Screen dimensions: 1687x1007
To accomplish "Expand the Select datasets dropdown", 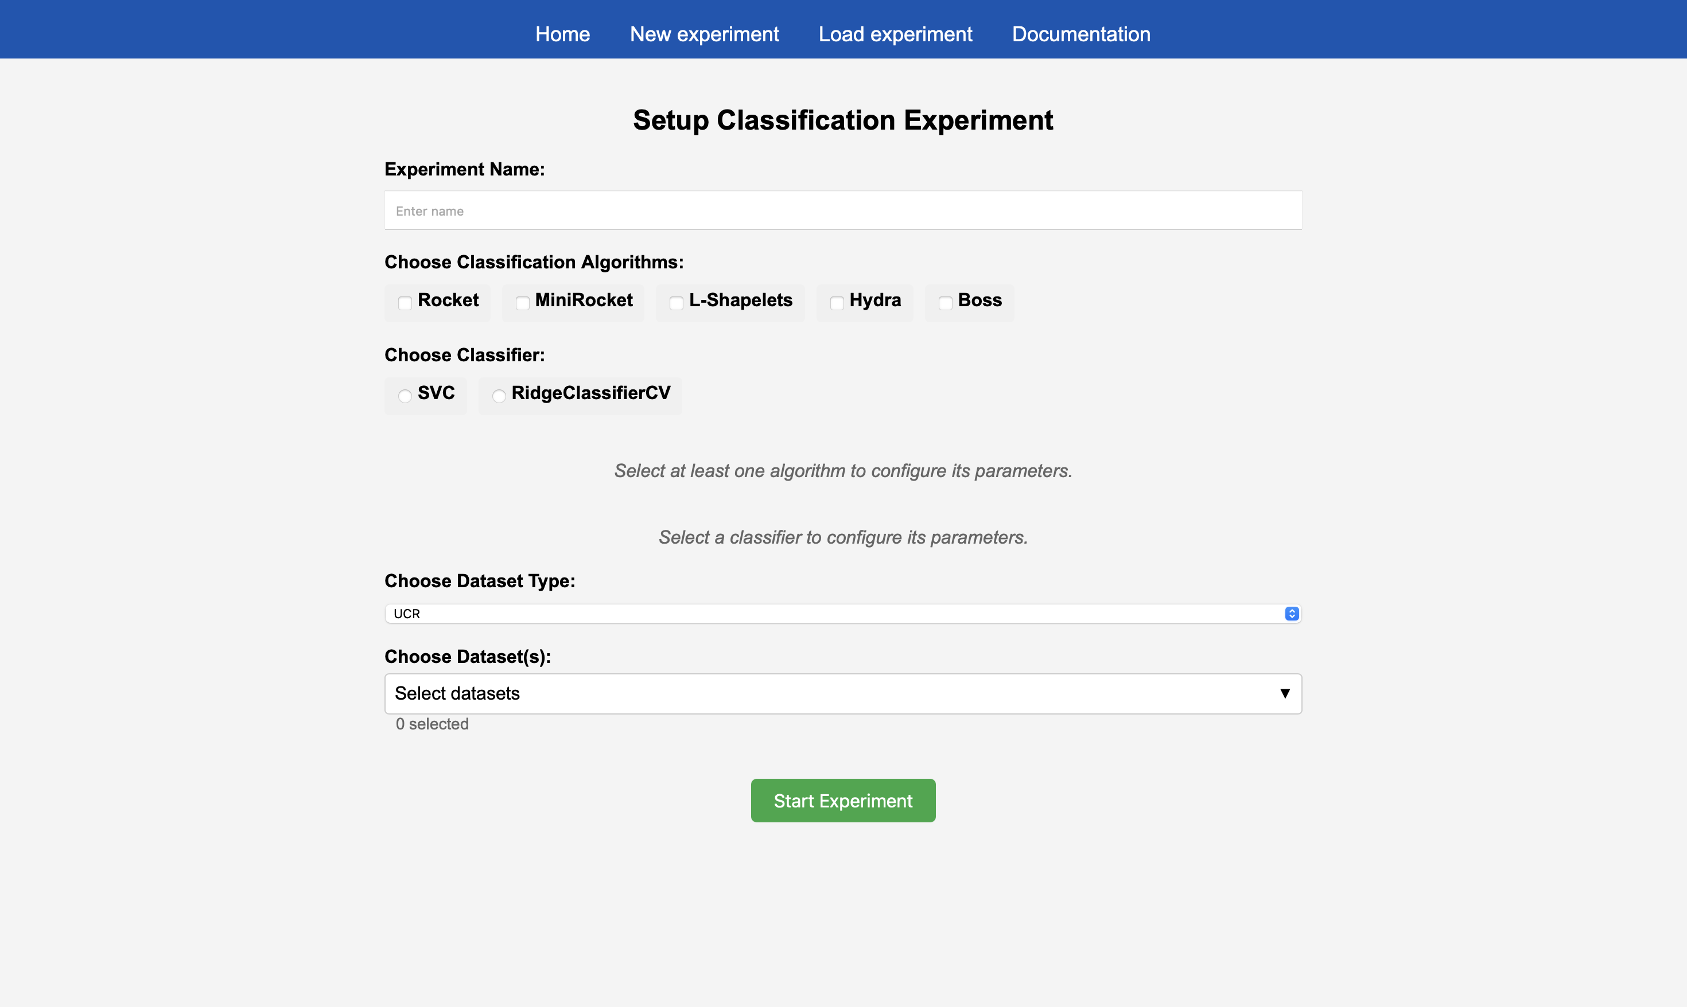I will click(842, 693).
